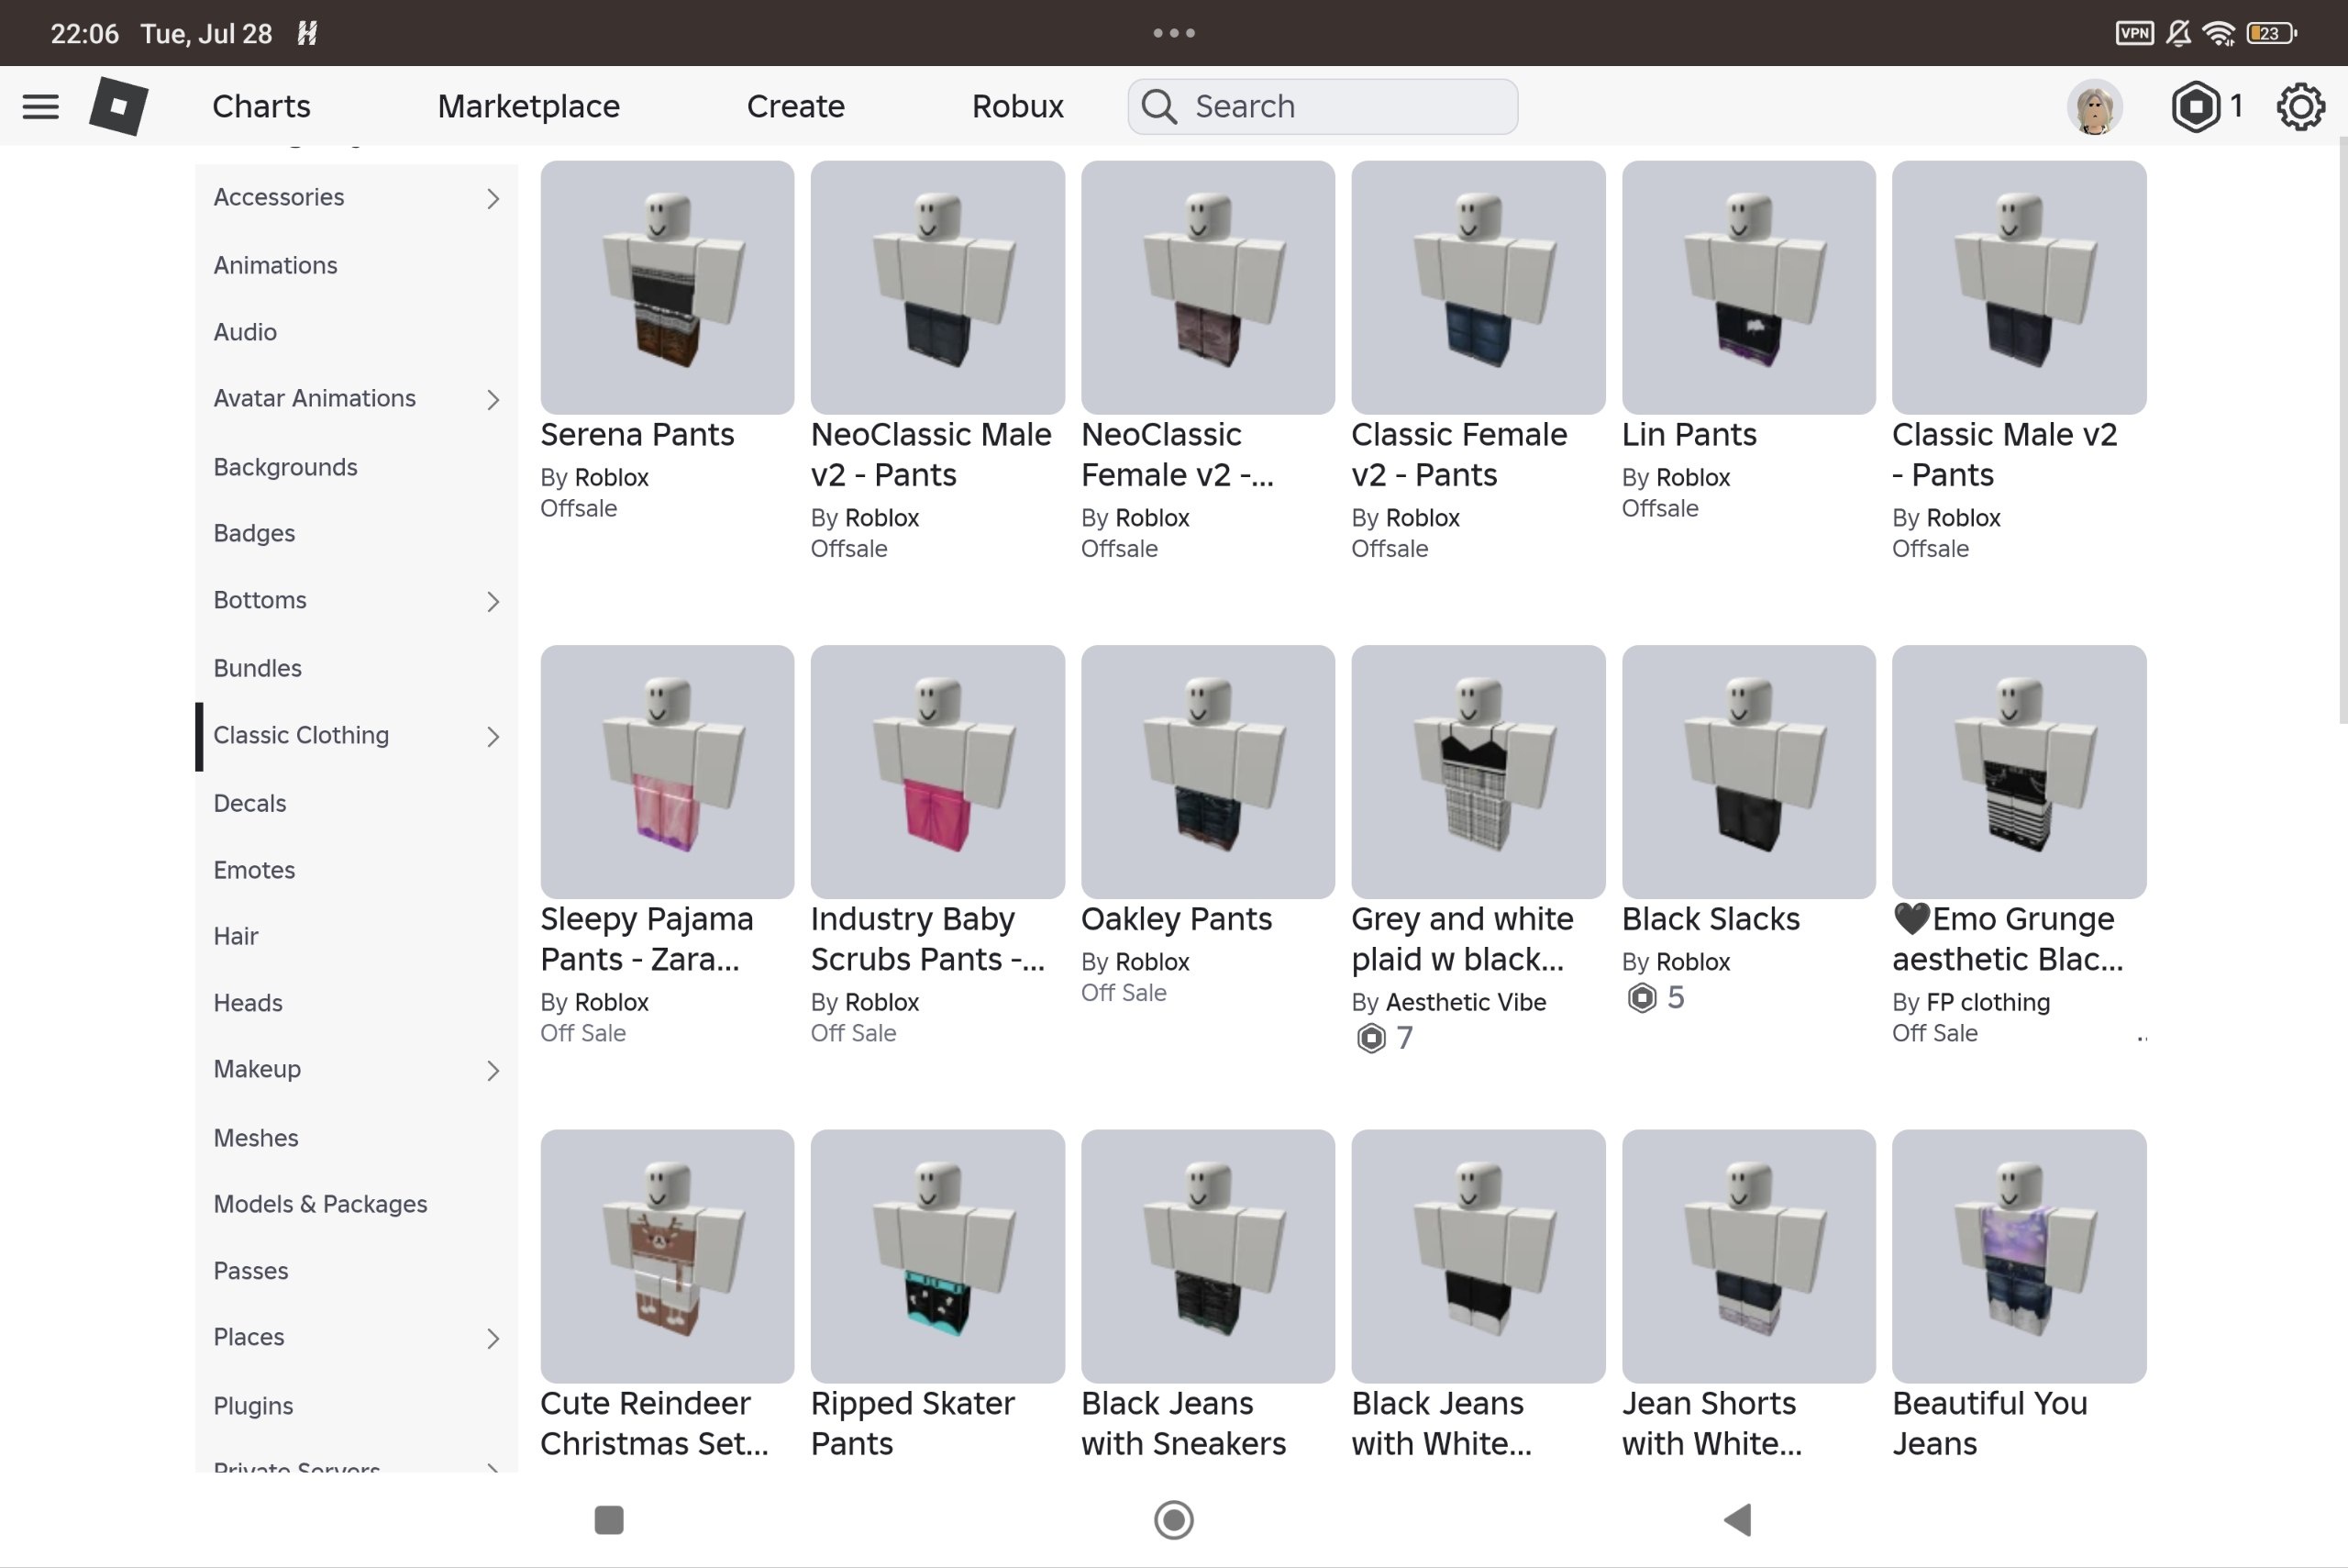Open the Marketplace tab
The width and height of the screenshot is (2348, 1568).
[x=529, y=106]
